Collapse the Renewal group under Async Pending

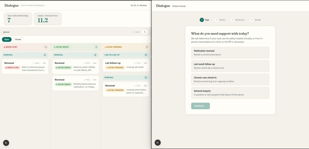tap(126, 78)
